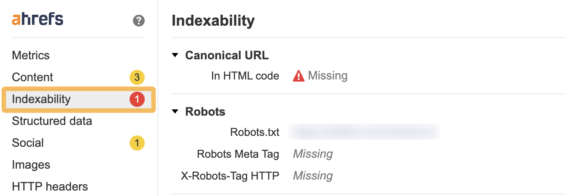Open the HTTP headers section
The height and width of the screenshot is (196, 578).
[x=50, y=187]
